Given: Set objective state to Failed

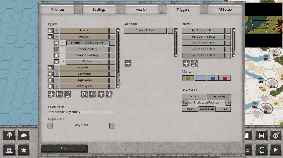Looking at the screenshot, I should tap(223, 109).
